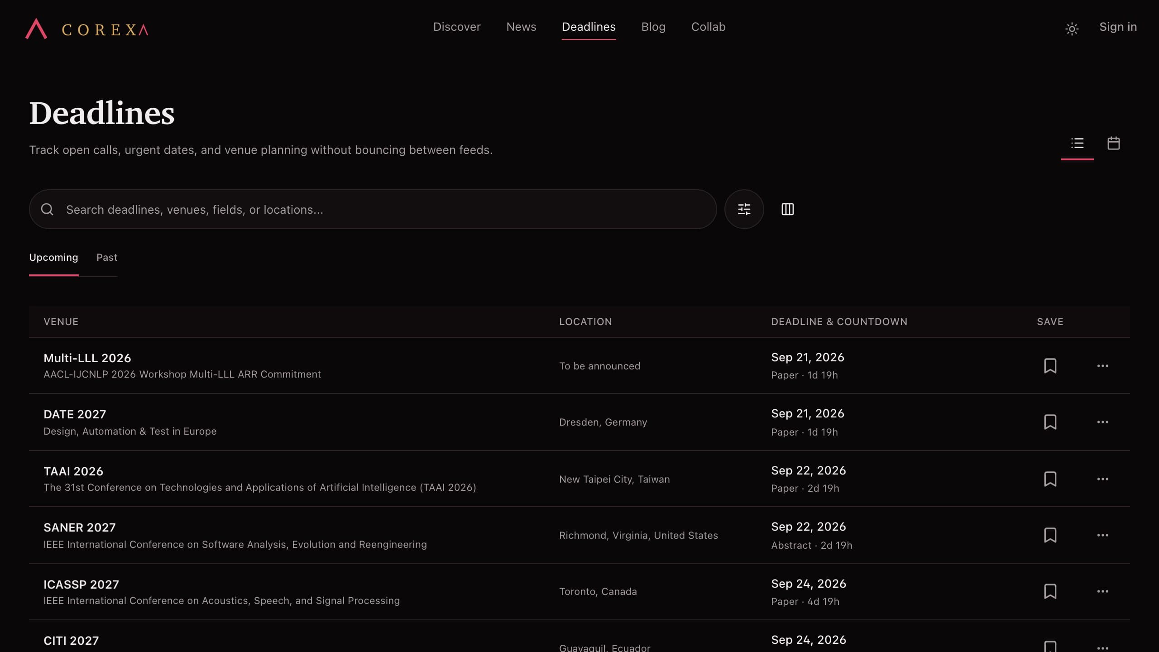Open the column settings icon
1159x652 pixels.
[787, 209]
